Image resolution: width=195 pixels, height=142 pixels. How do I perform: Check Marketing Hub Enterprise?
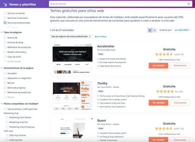pos(7,127)
